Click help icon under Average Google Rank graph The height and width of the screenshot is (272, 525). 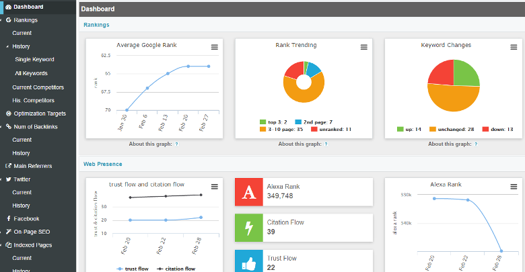[177, 144]
